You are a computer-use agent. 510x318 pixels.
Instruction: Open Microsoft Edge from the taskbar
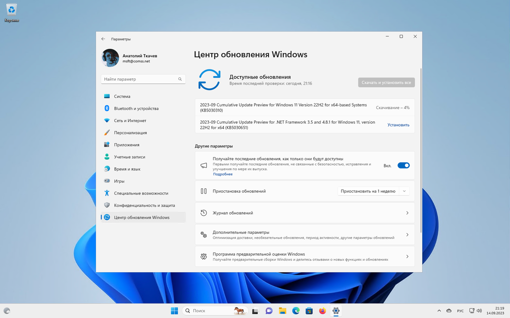pos(296,311)
